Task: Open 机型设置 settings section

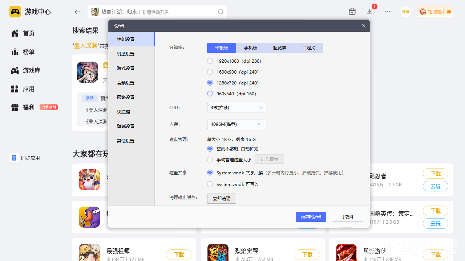Action: [126, 54]
